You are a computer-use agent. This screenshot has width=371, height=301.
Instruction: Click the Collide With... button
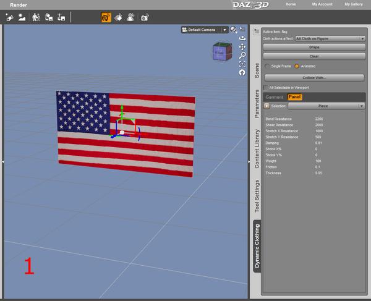314,77
